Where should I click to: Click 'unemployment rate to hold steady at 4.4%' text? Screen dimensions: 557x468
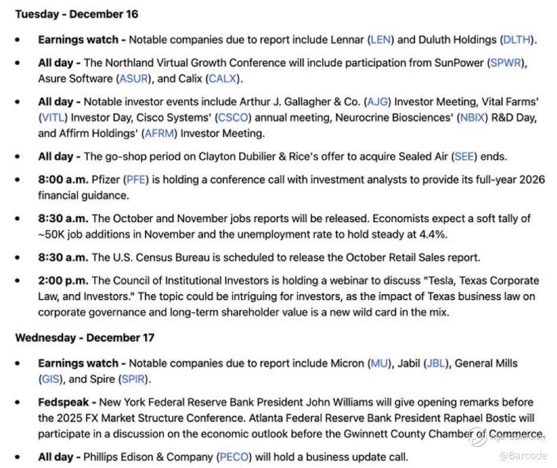341,234
